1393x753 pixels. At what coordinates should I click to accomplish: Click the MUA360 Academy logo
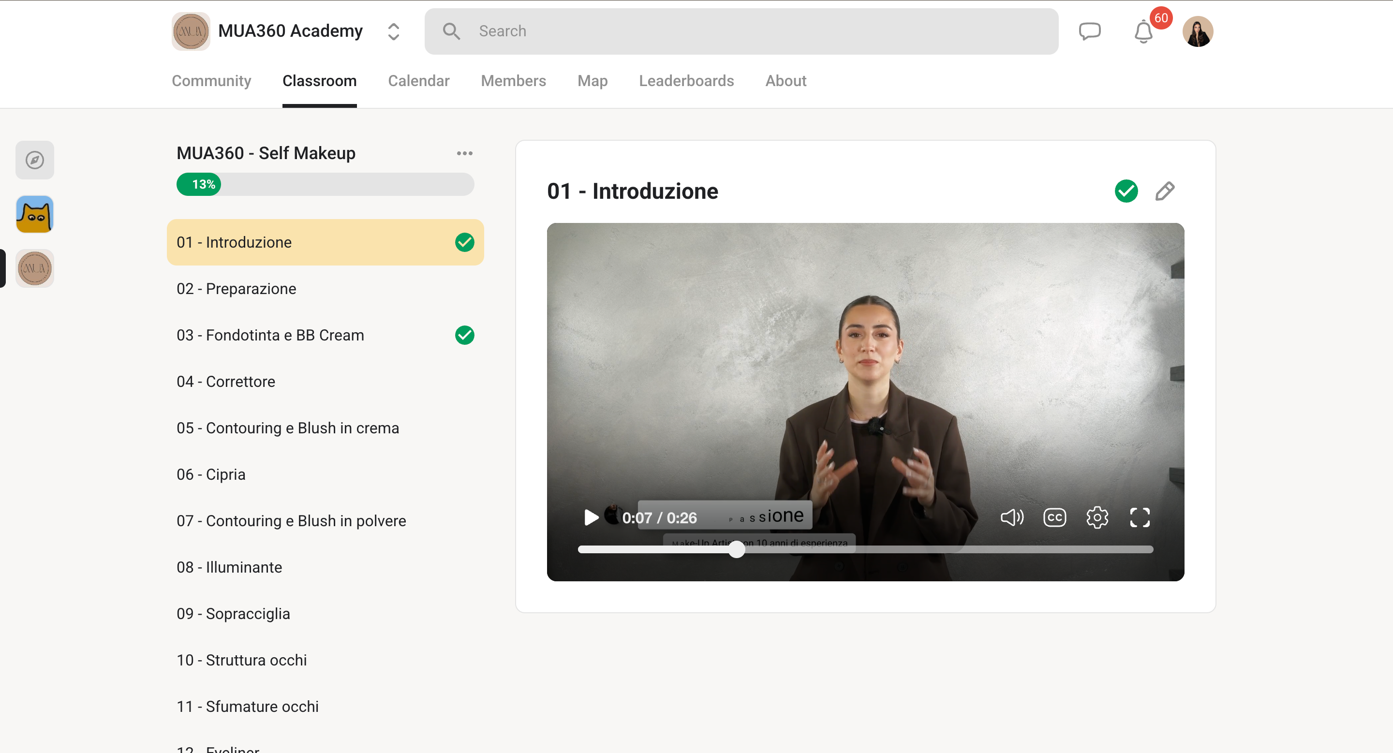[x=191, y=31]
